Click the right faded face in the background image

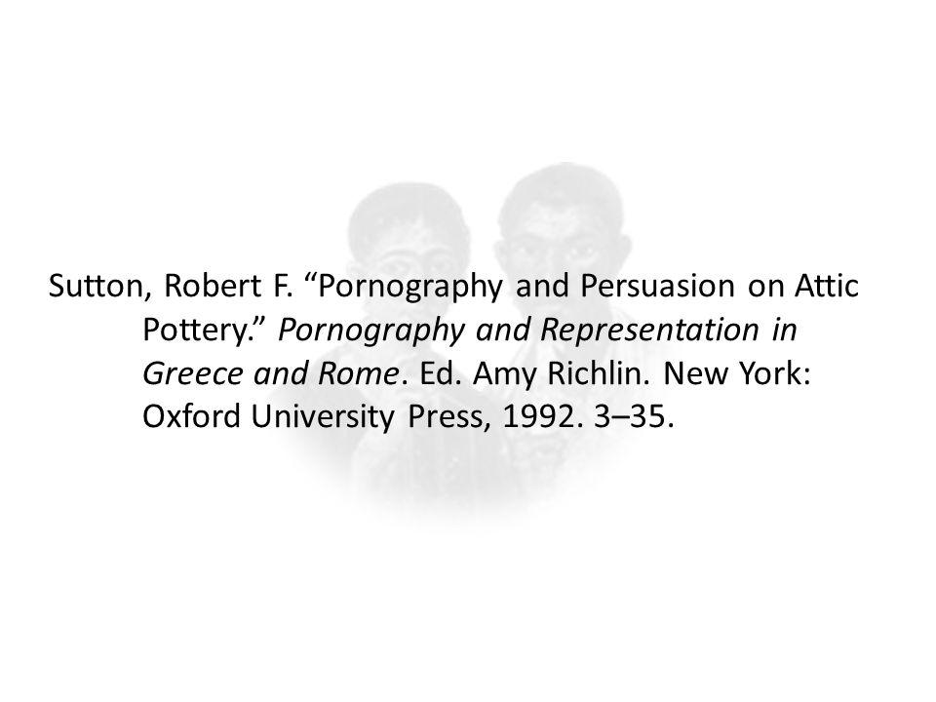(x=562, y=239)
